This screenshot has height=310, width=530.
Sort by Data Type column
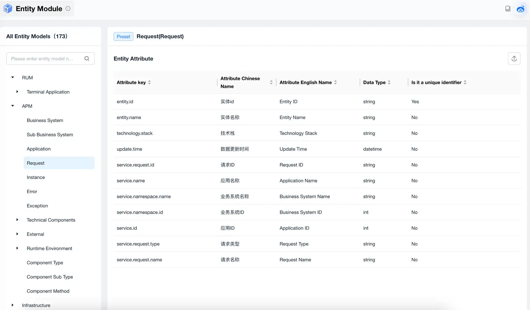click(x=389, y=83)
